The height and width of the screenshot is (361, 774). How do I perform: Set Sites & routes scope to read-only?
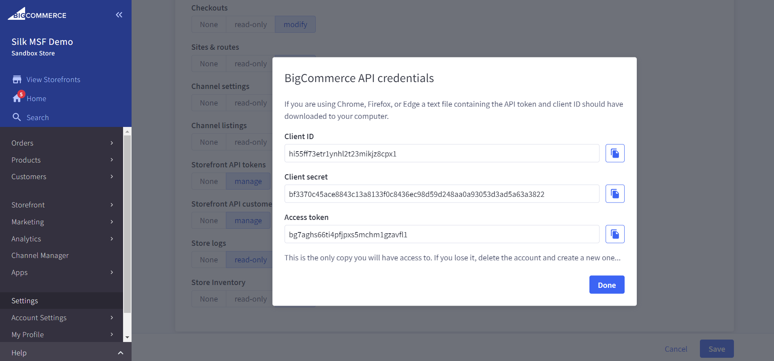click(x=249, y=63)
